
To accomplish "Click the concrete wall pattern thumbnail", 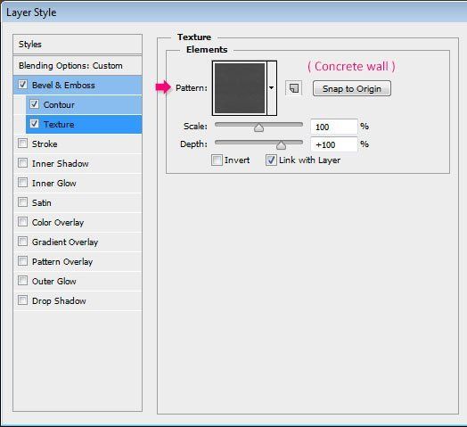I will (x=240, y=88).
